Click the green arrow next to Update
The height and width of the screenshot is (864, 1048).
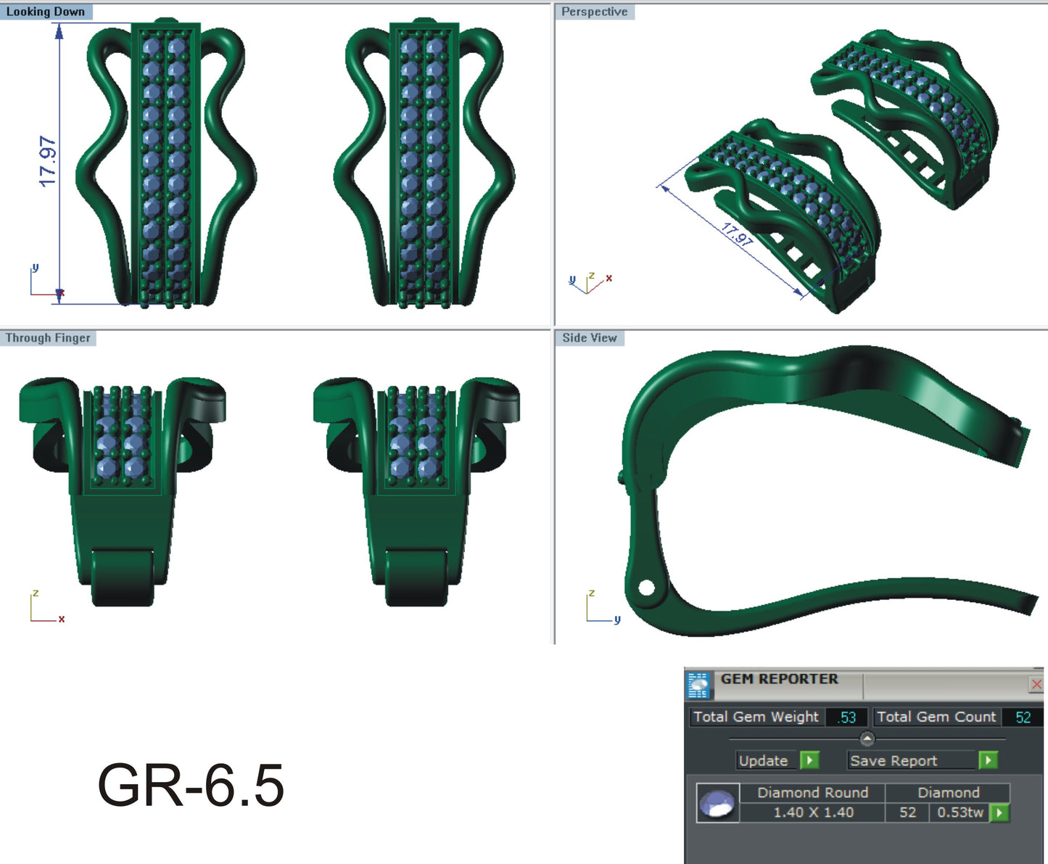point(809,760)
